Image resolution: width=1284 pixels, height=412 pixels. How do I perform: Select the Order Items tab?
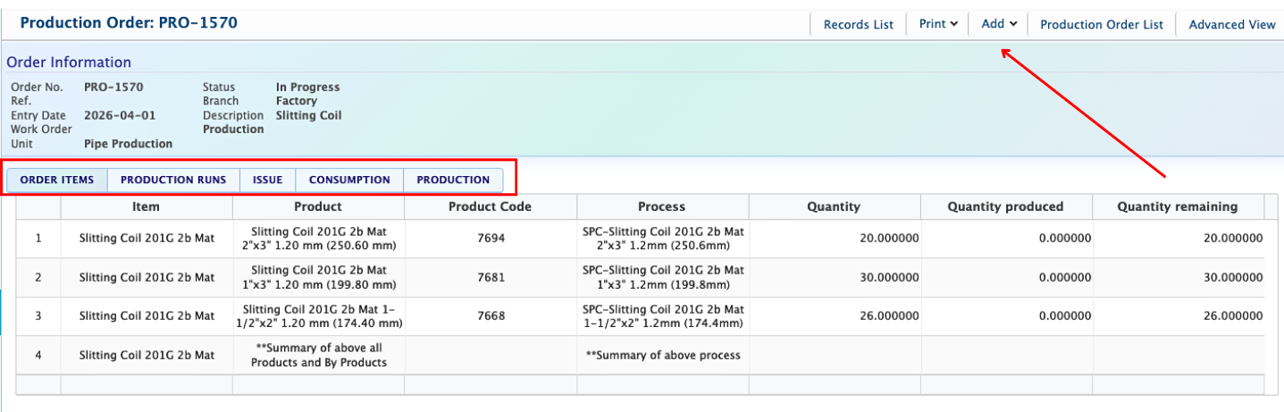pyautogui.click(x=57, y=180)
